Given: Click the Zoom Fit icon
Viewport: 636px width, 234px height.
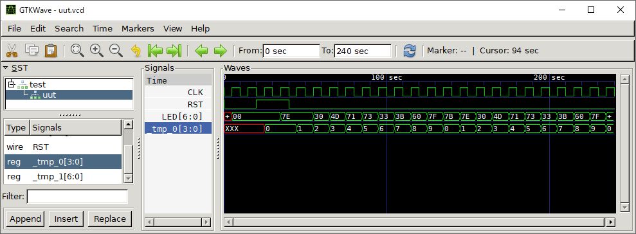Looking at the screenshot, I should (77, 51).
